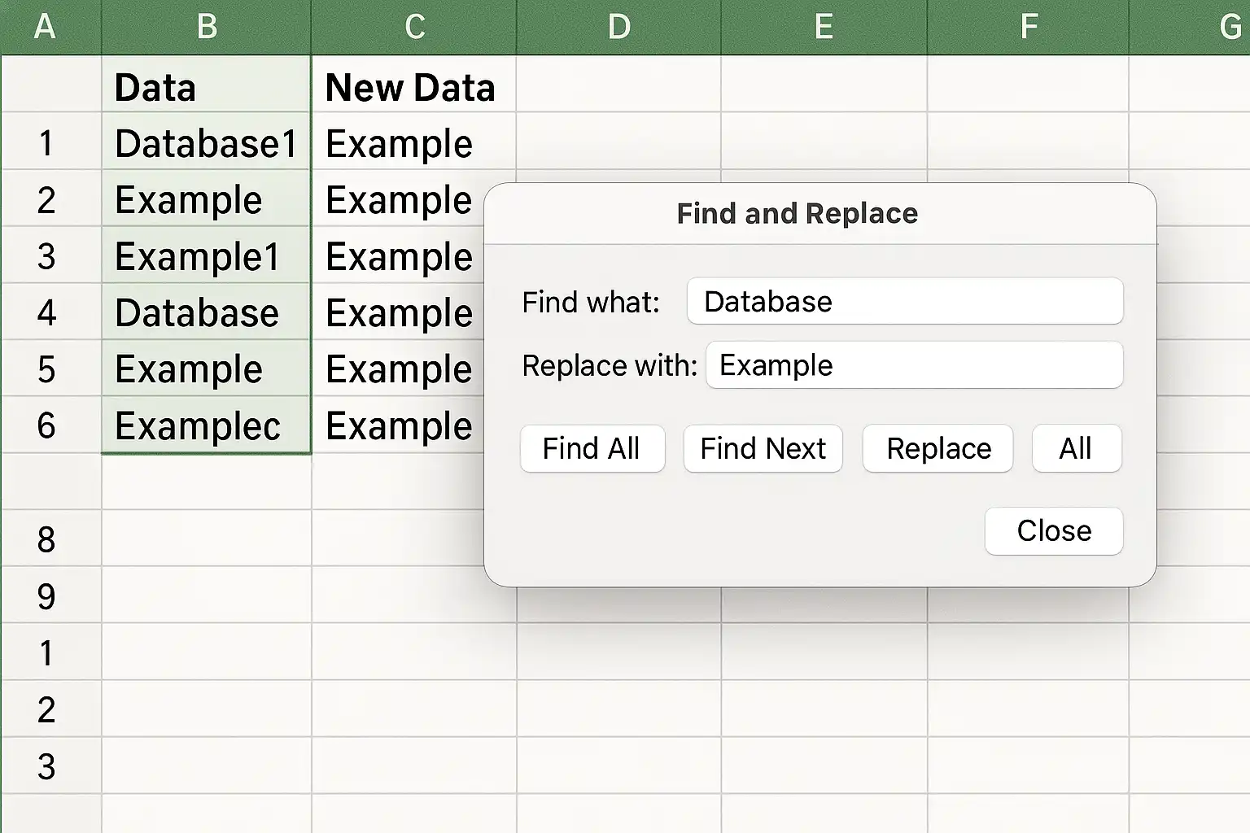Select column B header

[x=207, y=27]
